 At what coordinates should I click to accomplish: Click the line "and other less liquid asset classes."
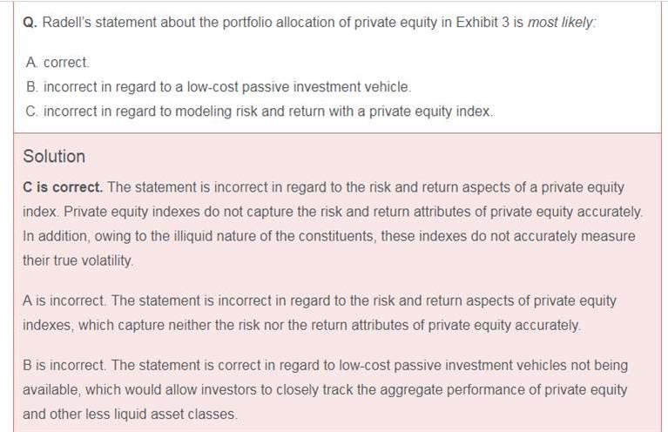coord(129,414)
